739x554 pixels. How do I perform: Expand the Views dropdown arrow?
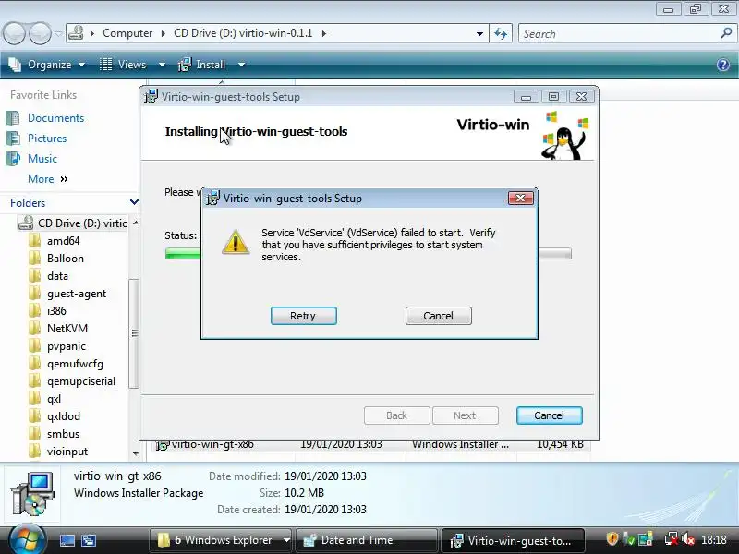(x=162, y=65)
